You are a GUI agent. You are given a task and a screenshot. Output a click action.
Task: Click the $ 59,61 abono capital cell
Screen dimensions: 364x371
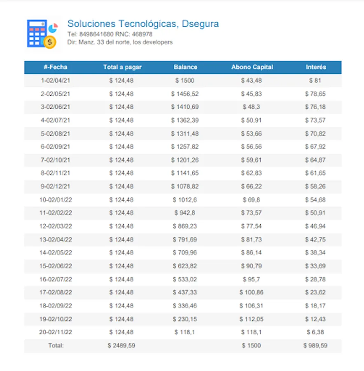[x=251, y=160]
